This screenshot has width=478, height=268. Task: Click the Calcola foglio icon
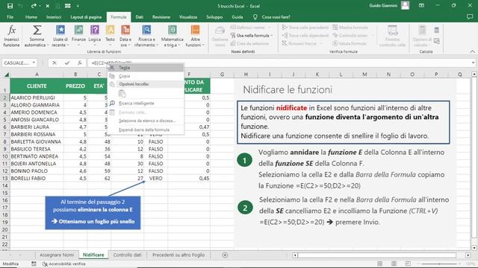pos(436,41)
